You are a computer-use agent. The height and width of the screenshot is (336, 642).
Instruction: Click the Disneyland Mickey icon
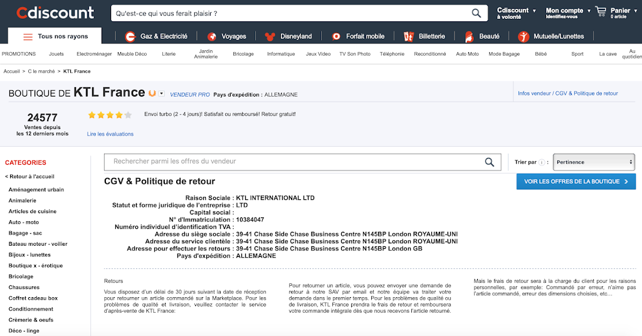pos(270,36)
